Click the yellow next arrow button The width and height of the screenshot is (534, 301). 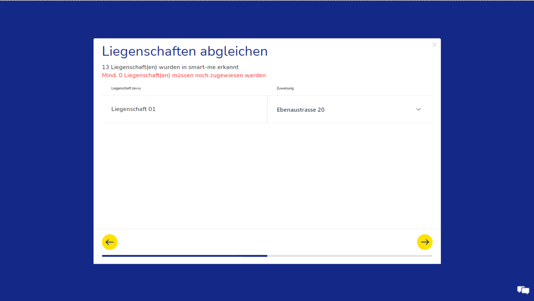(425, 242)
